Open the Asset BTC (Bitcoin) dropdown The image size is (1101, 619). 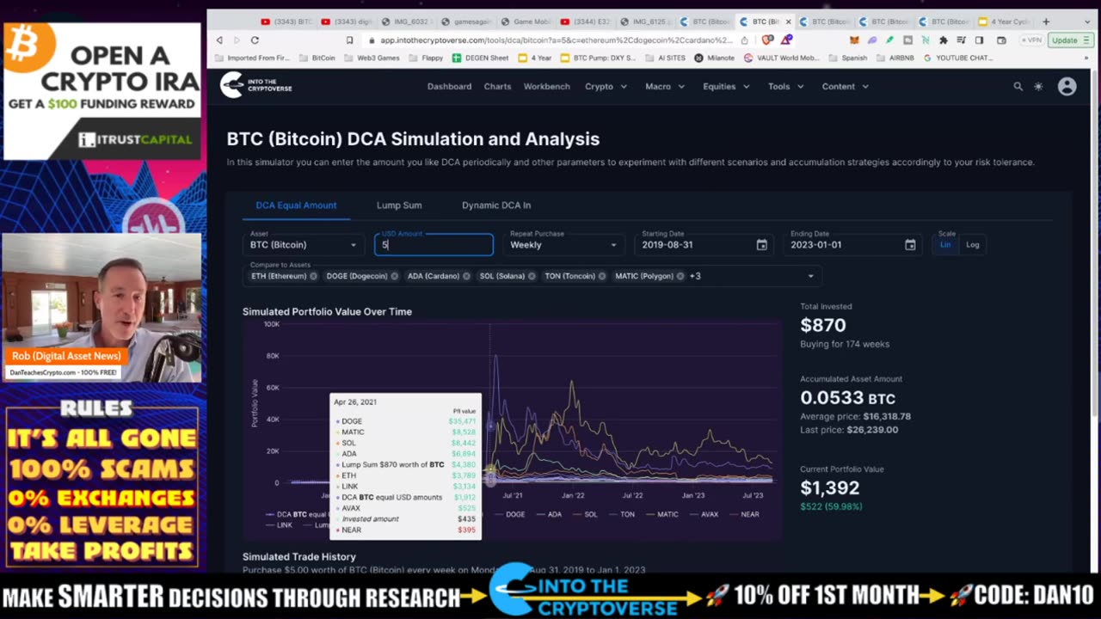(x=304, y=245)
